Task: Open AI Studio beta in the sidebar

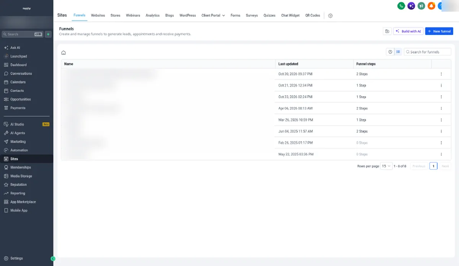Action: (x=26, y=124)
